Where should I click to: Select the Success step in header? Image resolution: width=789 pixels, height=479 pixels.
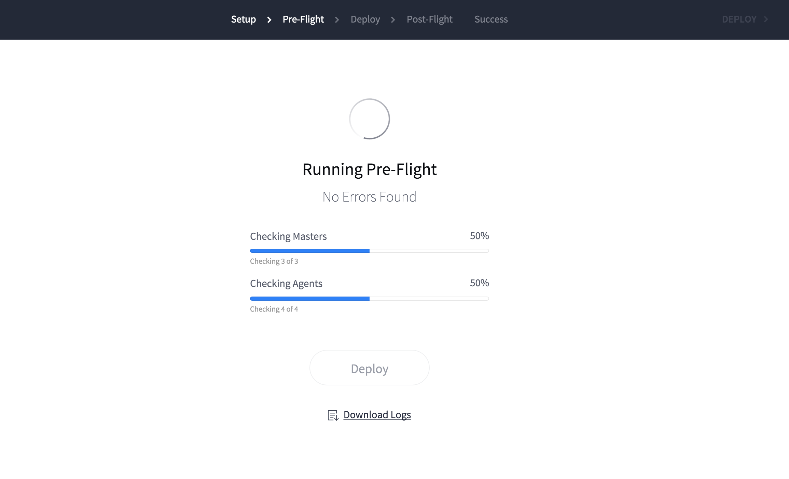coord(491,19)
